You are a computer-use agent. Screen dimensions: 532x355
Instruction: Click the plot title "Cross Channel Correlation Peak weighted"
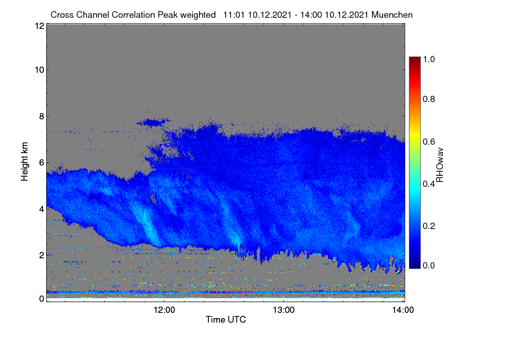pyautogui.click(x=133, y=15)
